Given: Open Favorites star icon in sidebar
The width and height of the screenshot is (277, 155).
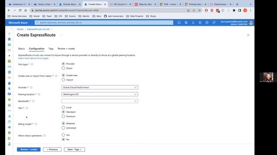Looking at the screenshot, I should coord(10,56).
